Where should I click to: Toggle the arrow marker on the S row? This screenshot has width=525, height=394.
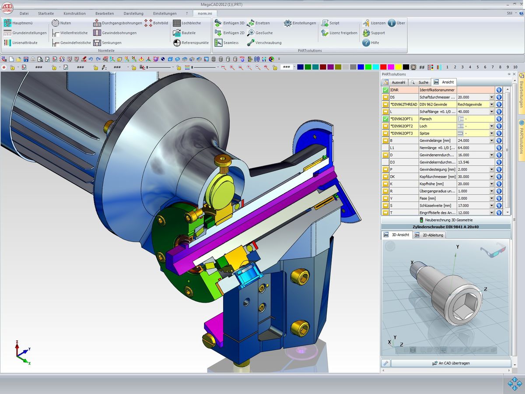(x=385, y=205)
